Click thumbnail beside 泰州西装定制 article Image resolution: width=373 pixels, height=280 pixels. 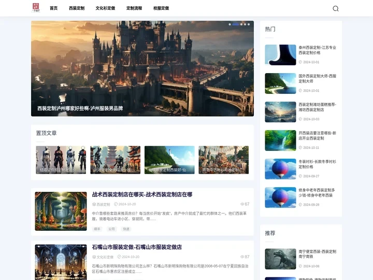pos(280,55)
